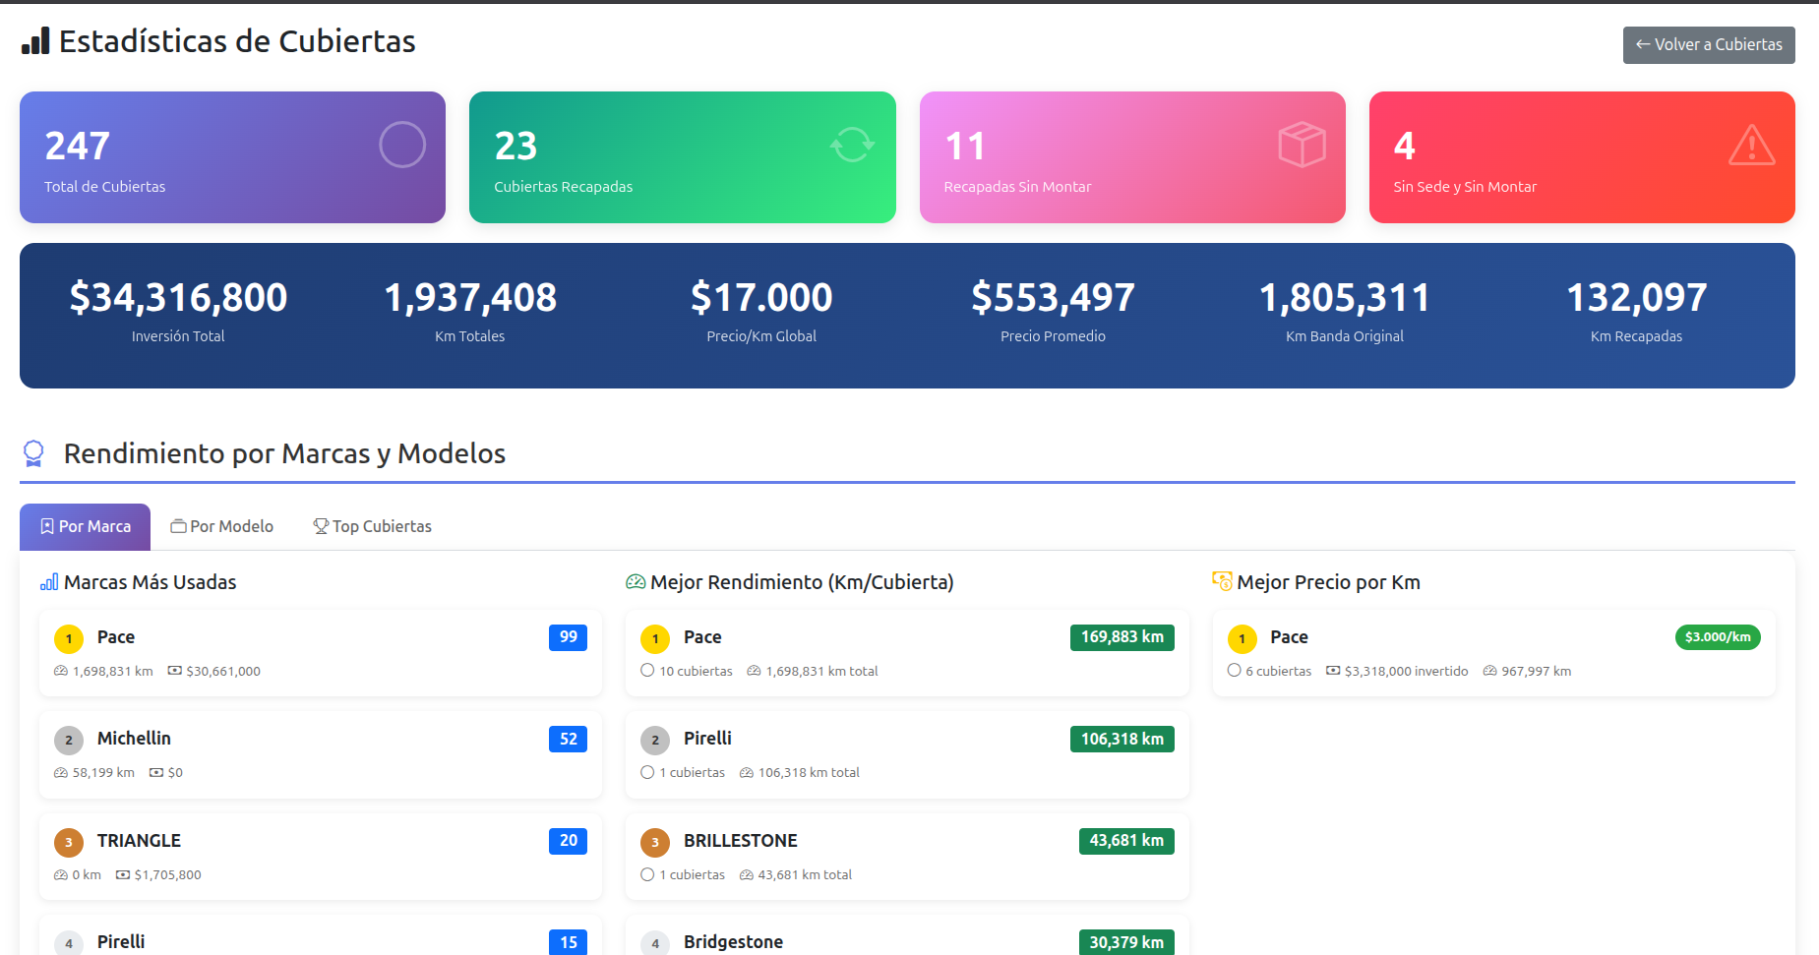Click the chart icon beside Marcas Más Usadas

(49, 582)
